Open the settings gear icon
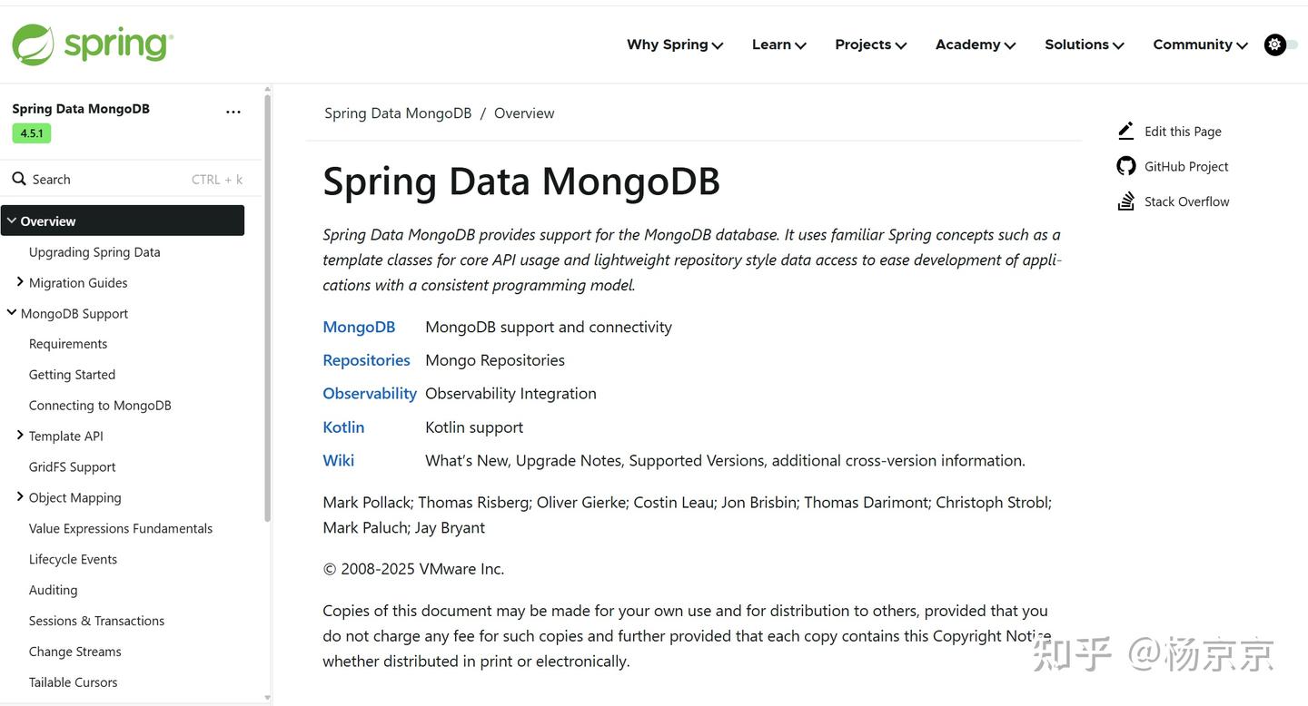Viewport: 1308px width, 706px height. 1274,44
